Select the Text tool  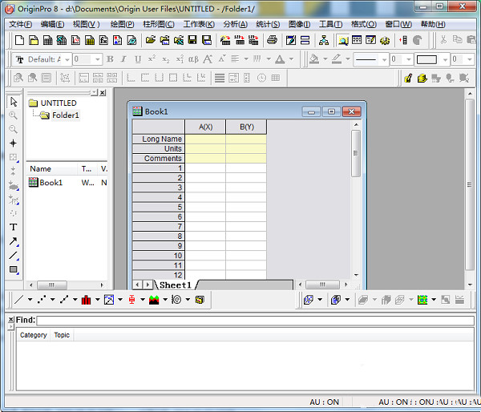coord(14,228)
